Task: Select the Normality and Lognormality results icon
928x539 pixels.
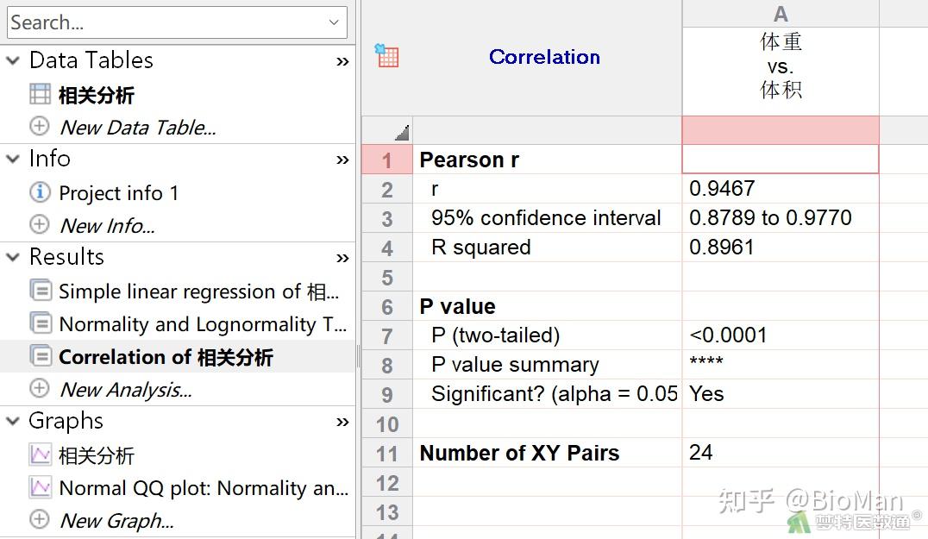Action: [40, 324]
